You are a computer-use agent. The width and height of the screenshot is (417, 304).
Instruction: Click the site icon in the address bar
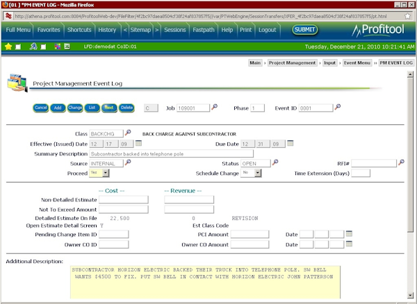[8, 16]
